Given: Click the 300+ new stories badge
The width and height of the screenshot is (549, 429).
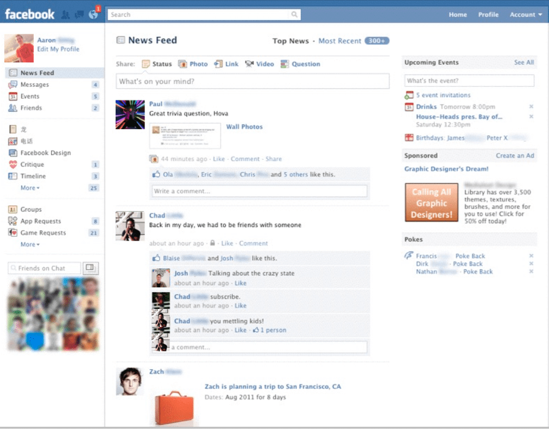Looking at the screenshot, I should (377, 41).
